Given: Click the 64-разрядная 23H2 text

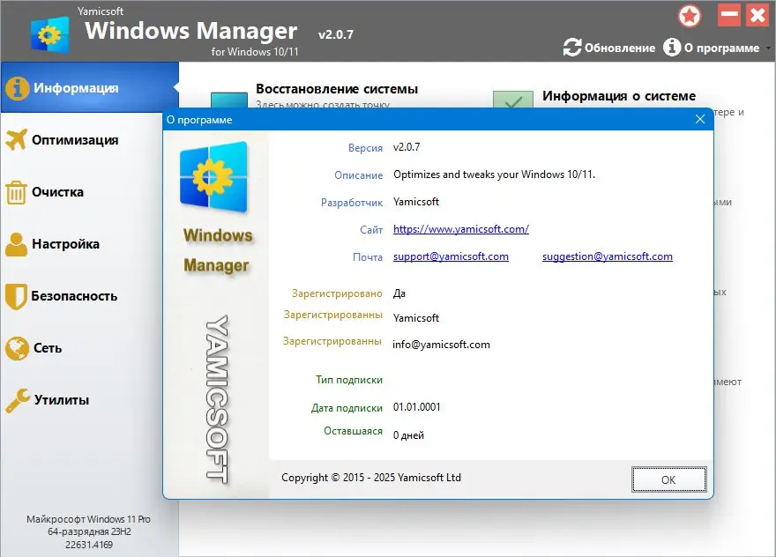Looking at the screenshot, I should coord(89,531).
